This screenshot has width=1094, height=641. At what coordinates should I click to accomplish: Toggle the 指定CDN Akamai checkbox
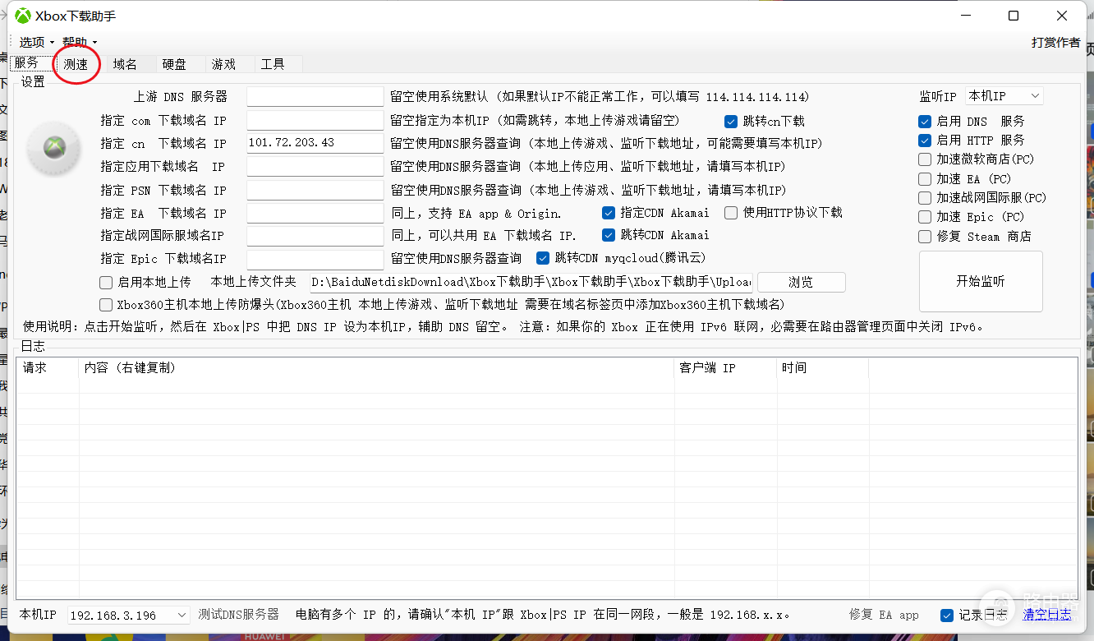[609, 213]
